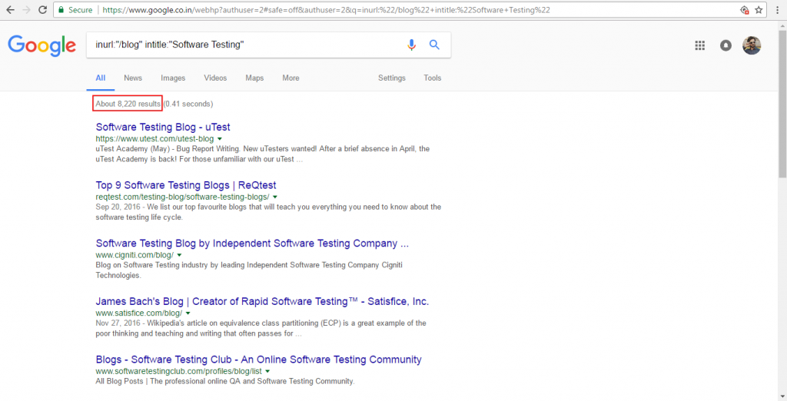Click the (0.41 seconds) text
The height and width of the screenshot is (401, 787).
[x=189, y=104]
